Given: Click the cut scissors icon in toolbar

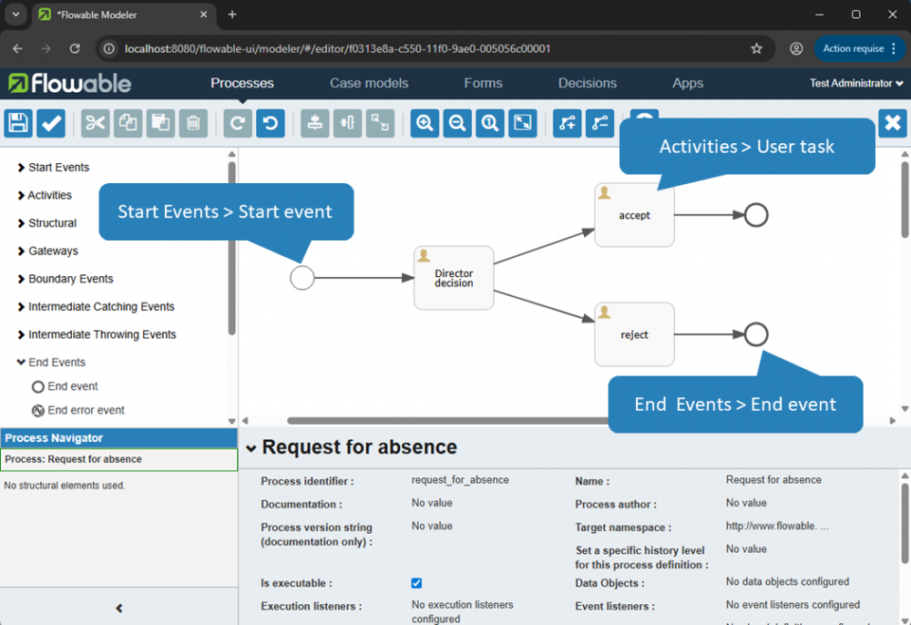Looking at the screenshot, I should (95, 123).
